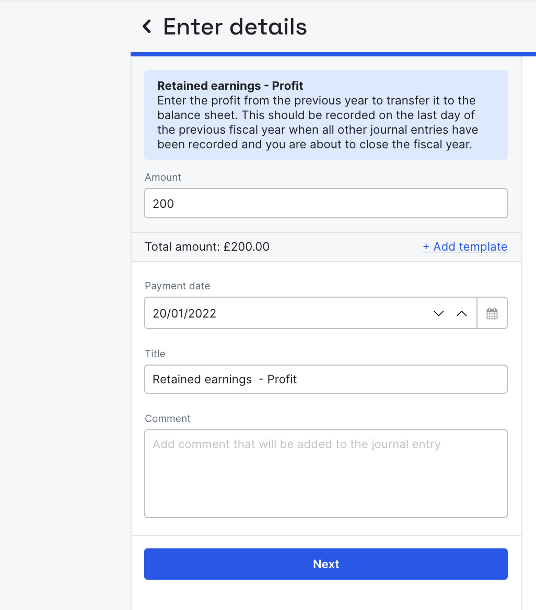Click the Amount field label
The width and height of the screenshot is (536, 610).
(x=163, y=177)
